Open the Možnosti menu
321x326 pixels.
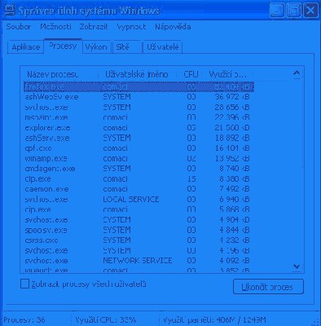coord(55,27)
